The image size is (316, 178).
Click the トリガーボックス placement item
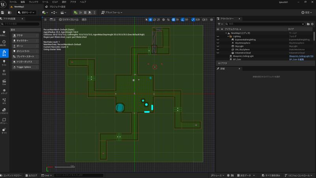[x=25, y=62]
